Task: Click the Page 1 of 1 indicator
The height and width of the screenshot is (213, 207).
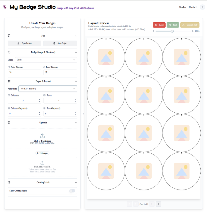Action: coord(144,204)
